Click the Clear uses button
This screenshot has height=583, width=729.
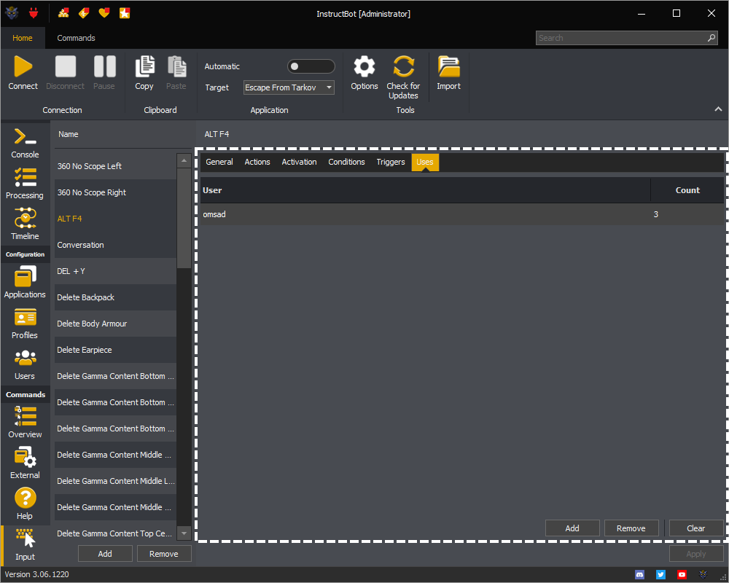coord(696,528)
